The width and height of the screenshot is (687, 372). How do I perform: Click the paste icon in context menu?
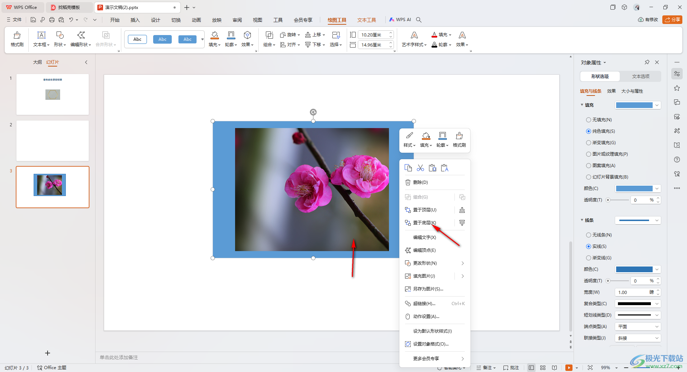(x=432, y=168)
